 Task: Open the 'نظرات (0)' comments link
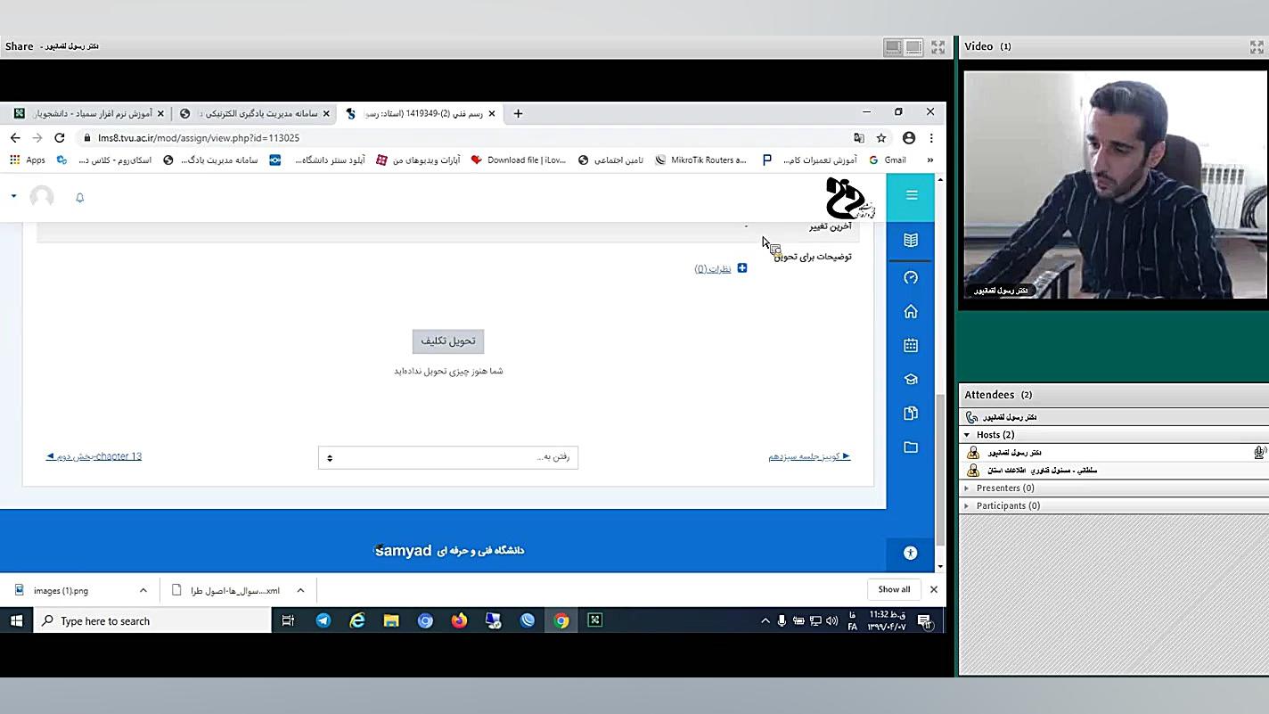713,269
